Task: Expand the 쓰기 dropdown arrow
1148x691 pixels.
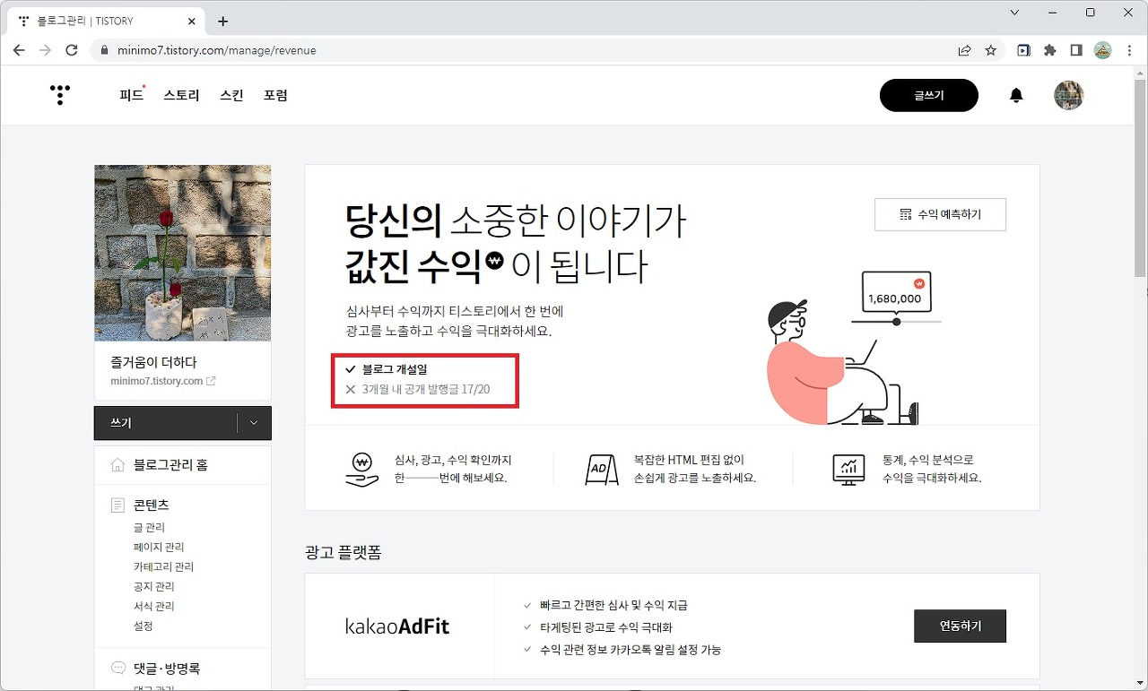Action: tap(254, 423)
